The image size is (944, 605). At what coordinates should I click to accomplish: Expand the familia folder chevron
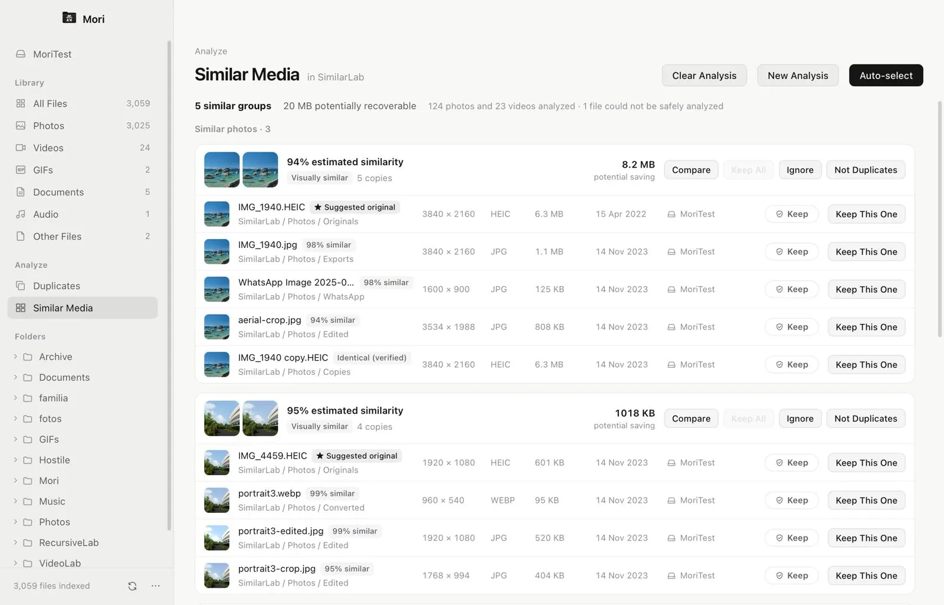15,398
